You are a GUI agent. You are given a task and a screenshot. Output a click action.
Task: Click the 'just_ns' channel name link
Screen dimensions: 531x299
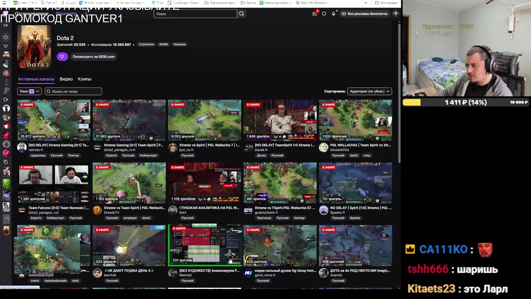tap(185, 150)
